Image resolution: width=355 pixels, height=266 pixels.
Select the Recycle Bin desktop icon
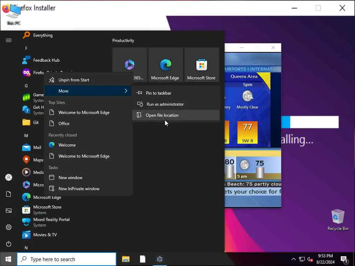(x=338, y=220)
